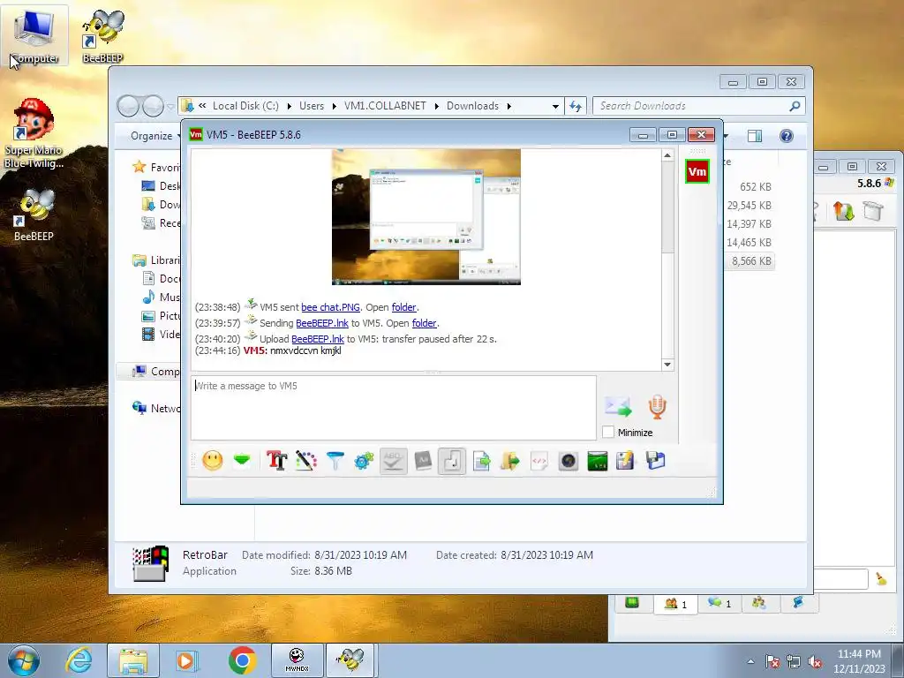Click the blue funnel filter icon
Viewport: 904px width, 678px height.
(335, 461)
